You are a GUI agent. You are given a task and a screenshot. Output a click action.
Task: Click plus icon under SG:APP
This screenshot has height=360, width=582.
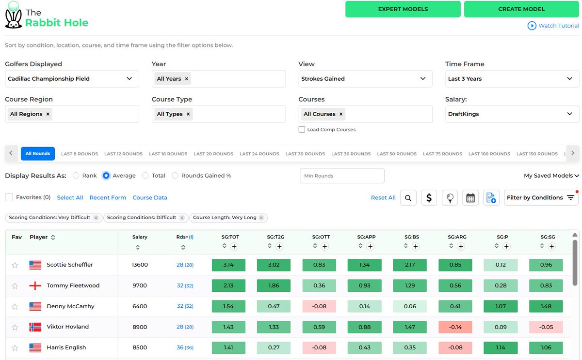[x=370, y=246]
